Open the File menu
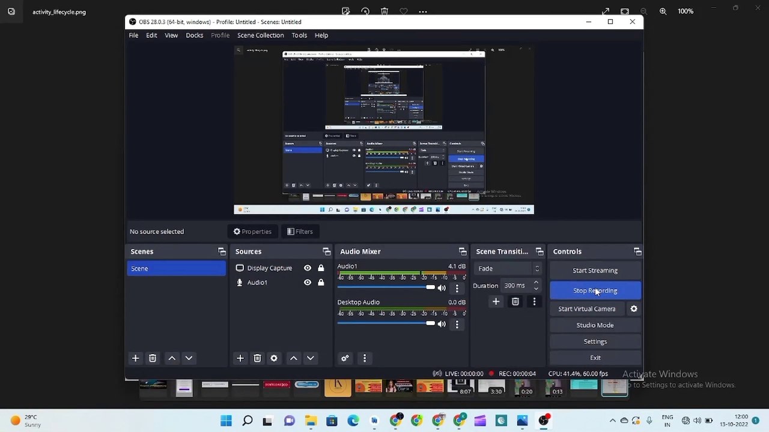This screenshot has width=769, height=432. [133, 35]
